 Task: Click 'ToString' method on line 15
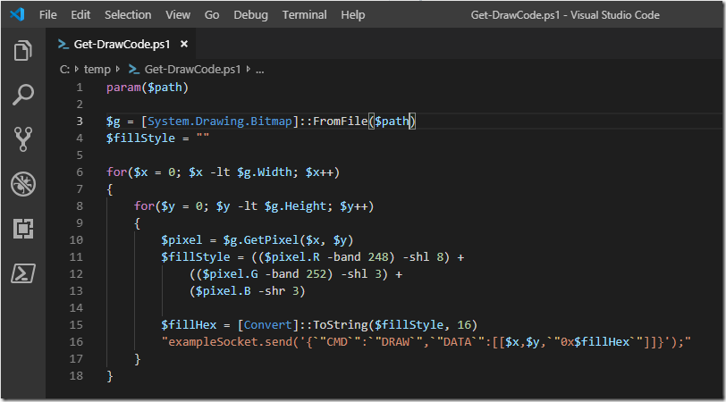[x=340, y=325]
